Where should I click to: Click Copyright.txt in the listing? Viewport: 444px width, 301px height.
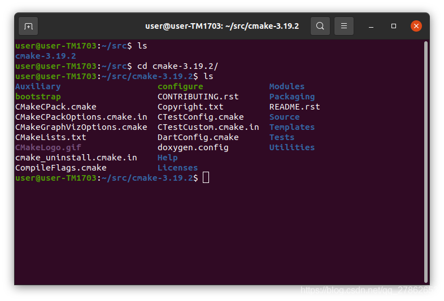(190, 107)
